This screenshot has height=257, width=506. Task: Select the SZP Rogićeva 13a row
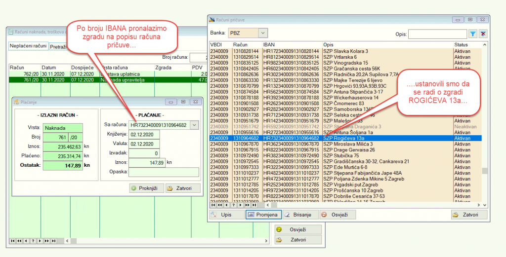[346, 139]
